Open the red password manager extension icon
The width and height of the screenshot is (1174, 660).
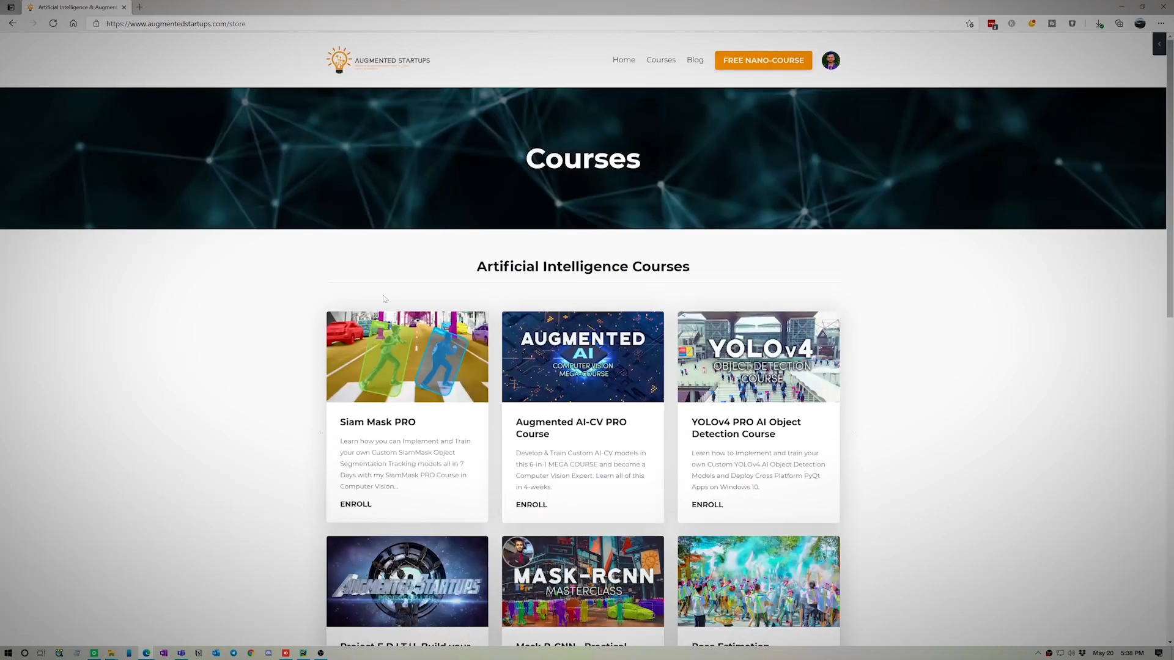point(992,24)
